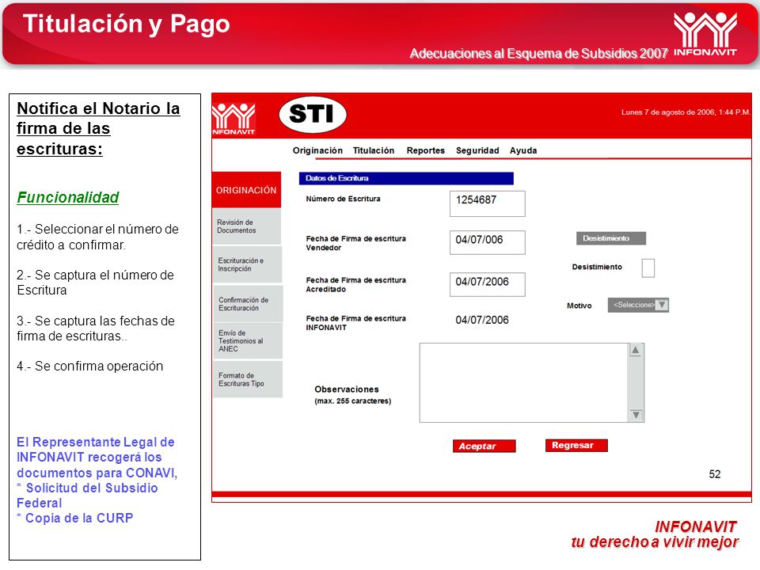Click the date and time text in the header

click(x=686, y=112)
